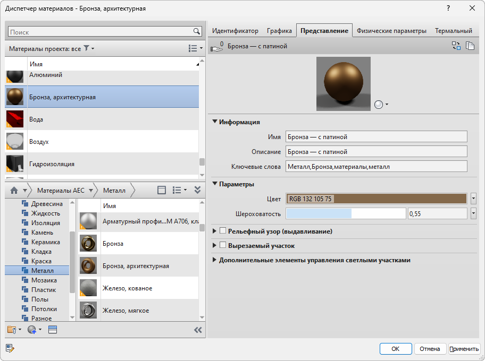Confirm with the ОК button
Image resolution: width=485 pixels, height=361 pixels.
click(x=396, y=349)
